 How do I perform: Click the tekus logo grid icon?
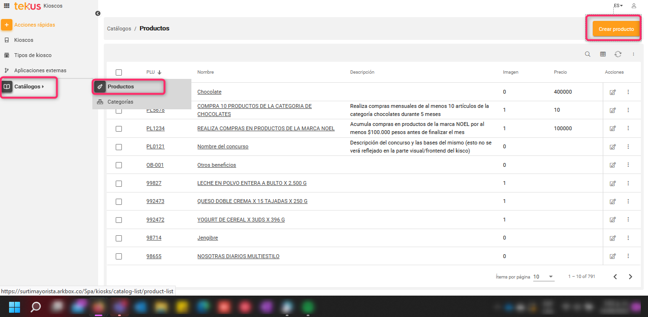pos(6,5)
